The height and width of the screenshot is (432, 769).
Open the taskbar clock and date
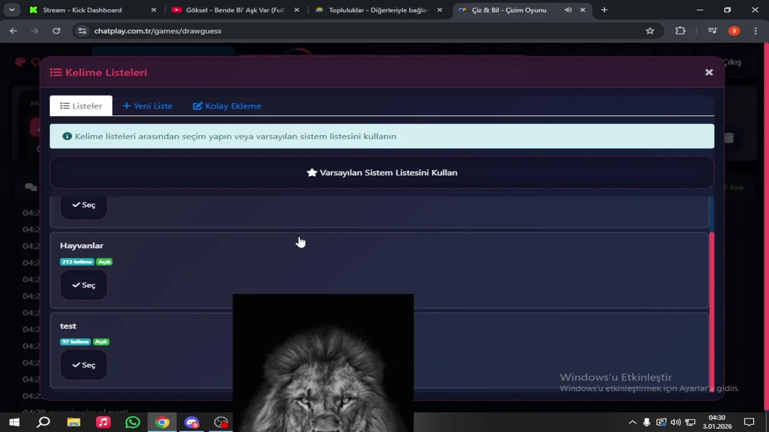pyautogui.click(x=717, y=422)
